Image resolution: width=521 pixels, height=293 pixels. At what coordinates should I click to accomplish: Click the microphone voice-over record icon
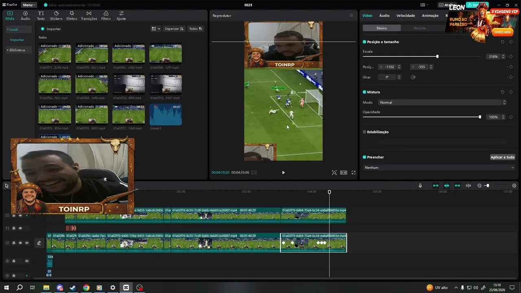point(420,186)
